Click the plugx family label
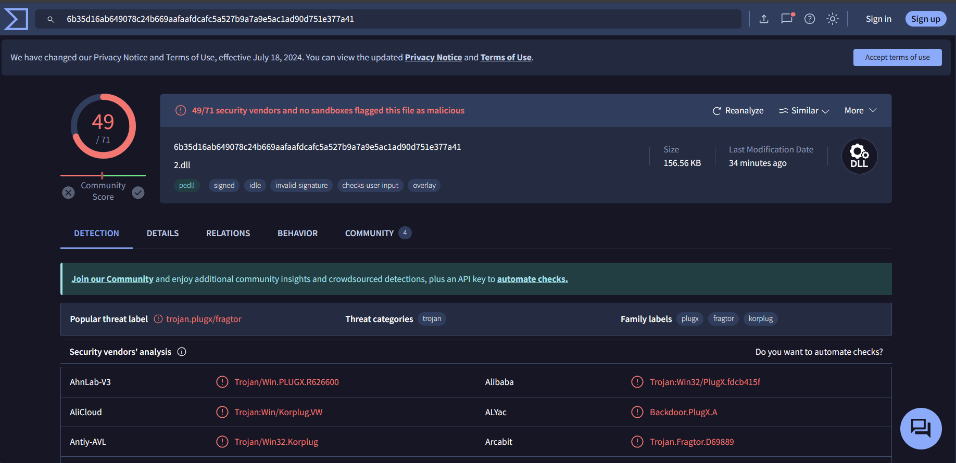The height and width of the screenshot is (463, 956). pyautogui.click(x=690, y=319)
